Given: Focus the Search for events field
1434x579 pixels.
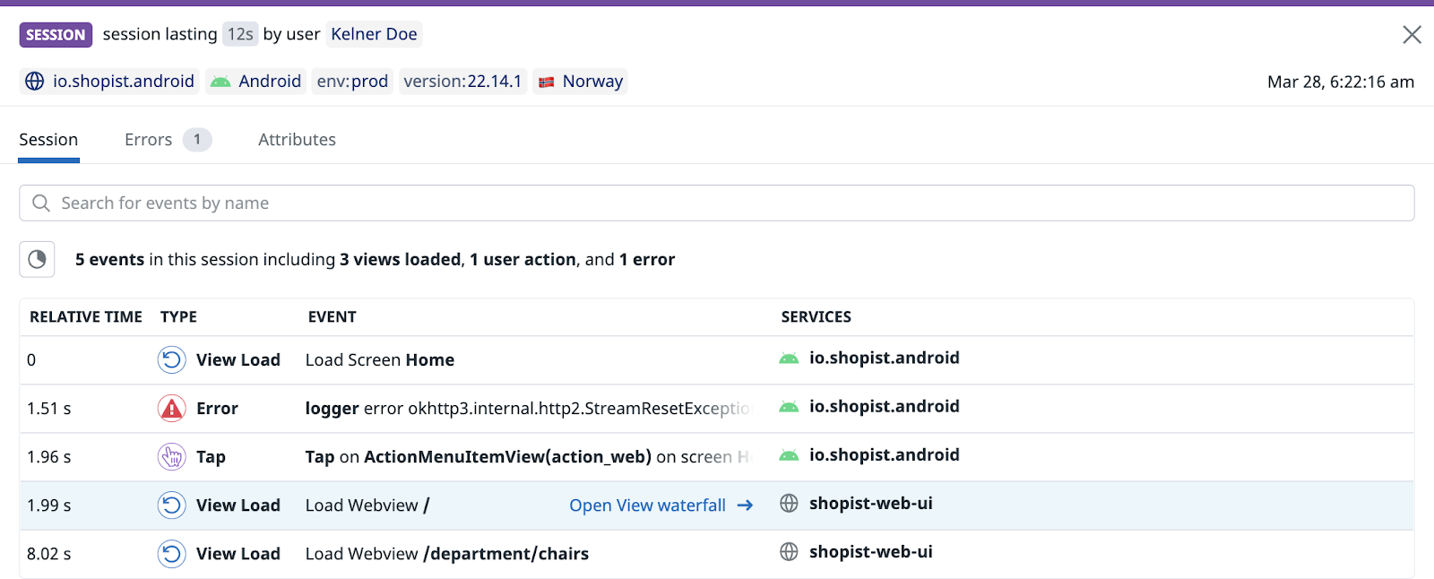Looking at the screenshot, I should [x=717, y=203].
